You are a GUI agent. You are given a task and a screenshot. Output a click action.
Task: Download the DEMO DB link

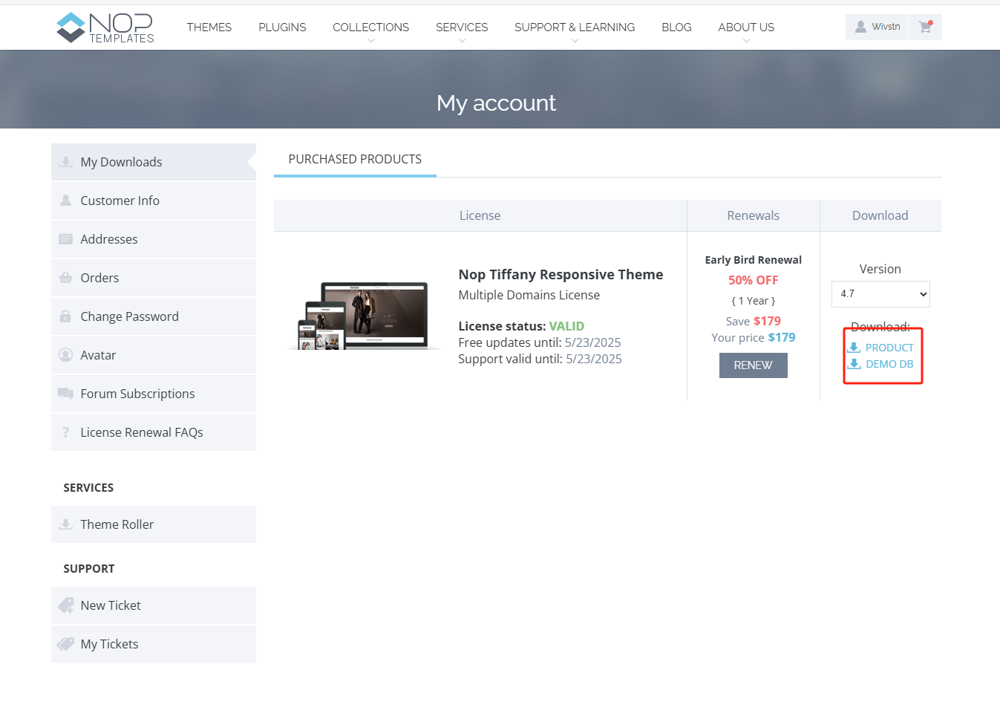pyautogui.click(x=889, y=364)
